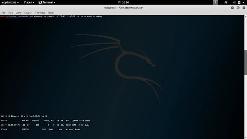
Task: Click the ENC column header
Action: 68,120
